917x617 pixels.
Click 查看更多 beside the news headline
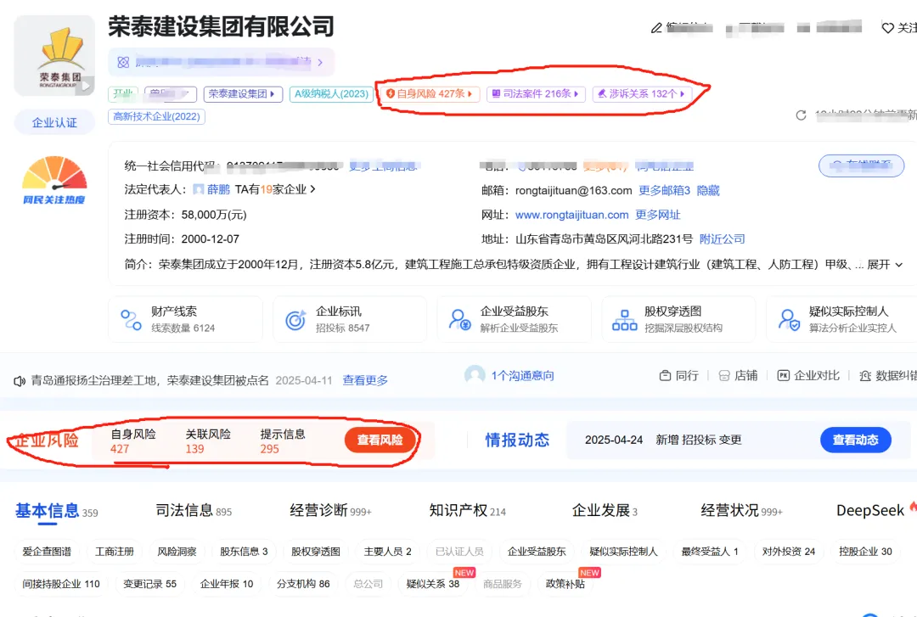click(365, 380)
